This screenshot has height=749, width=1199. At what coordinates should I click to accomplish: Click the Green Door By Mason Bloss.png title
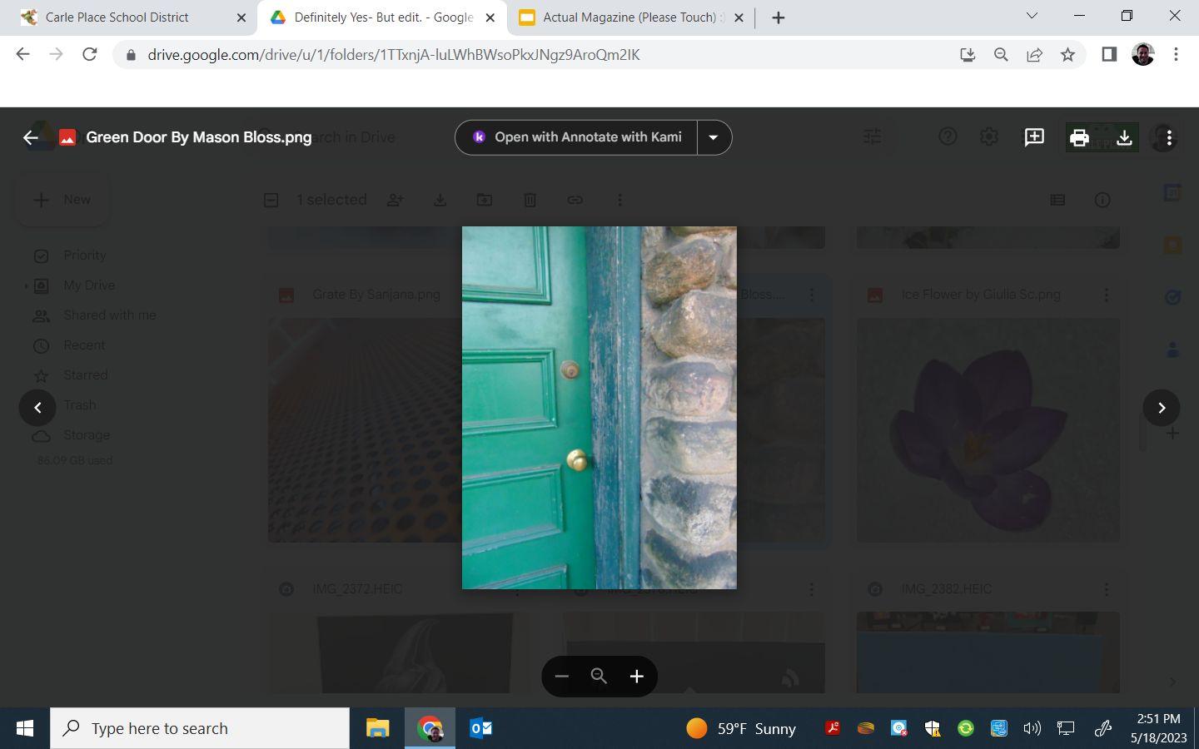coord(199,137)
